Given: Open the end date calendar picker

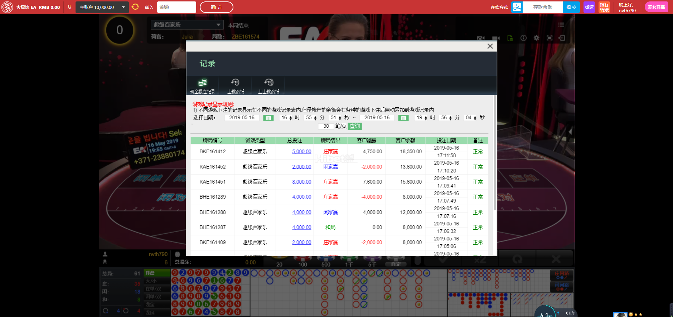Looking at the screenshot, I should click(403, 118).
